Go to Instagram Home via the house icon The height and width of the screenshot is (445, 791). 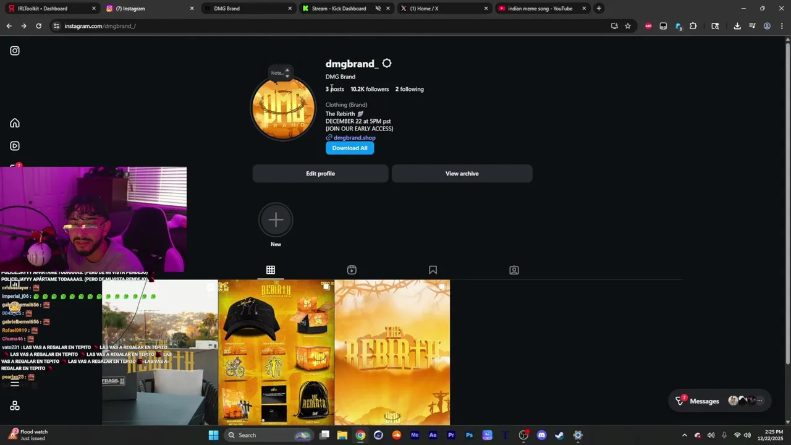click(x=15, y=123)
